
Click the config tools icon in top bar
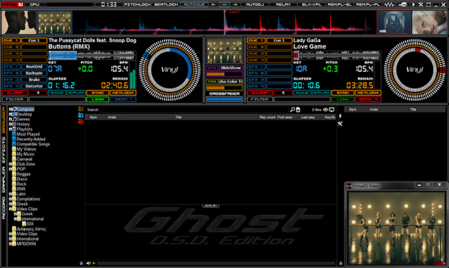[x=421, y=5]
